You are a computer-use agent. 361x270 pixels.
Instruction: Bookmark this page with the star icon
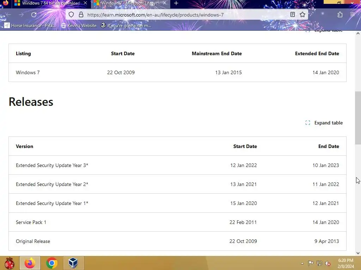302,15
